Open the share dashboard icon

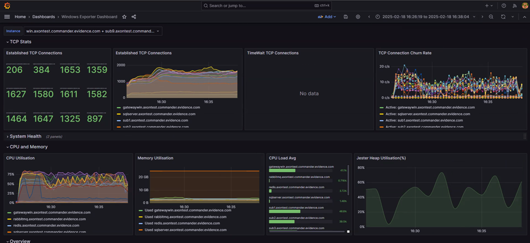click(x=134, y=16)
